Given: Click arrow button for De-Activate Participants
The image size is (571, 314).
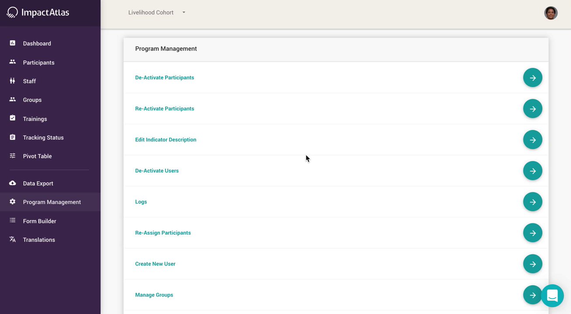Looking at the screenshot, I should [x=533, y=78].
